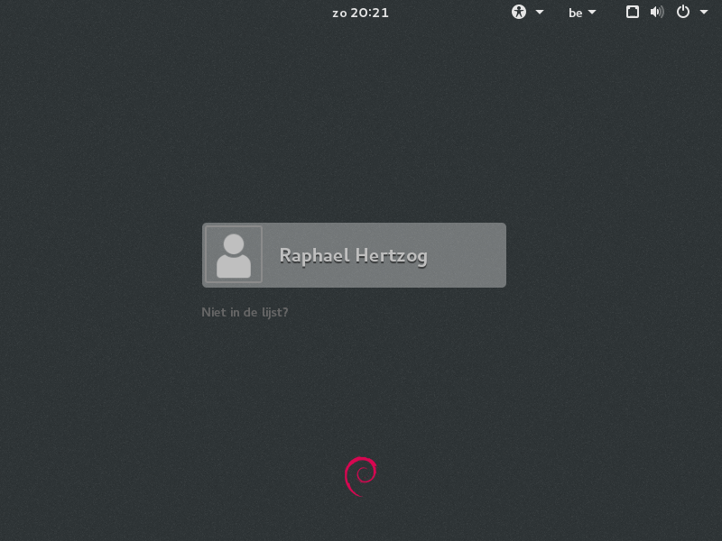Open the clock showing "zo 20:21"
Screen dimensions: 722x541
coord(360,13)
